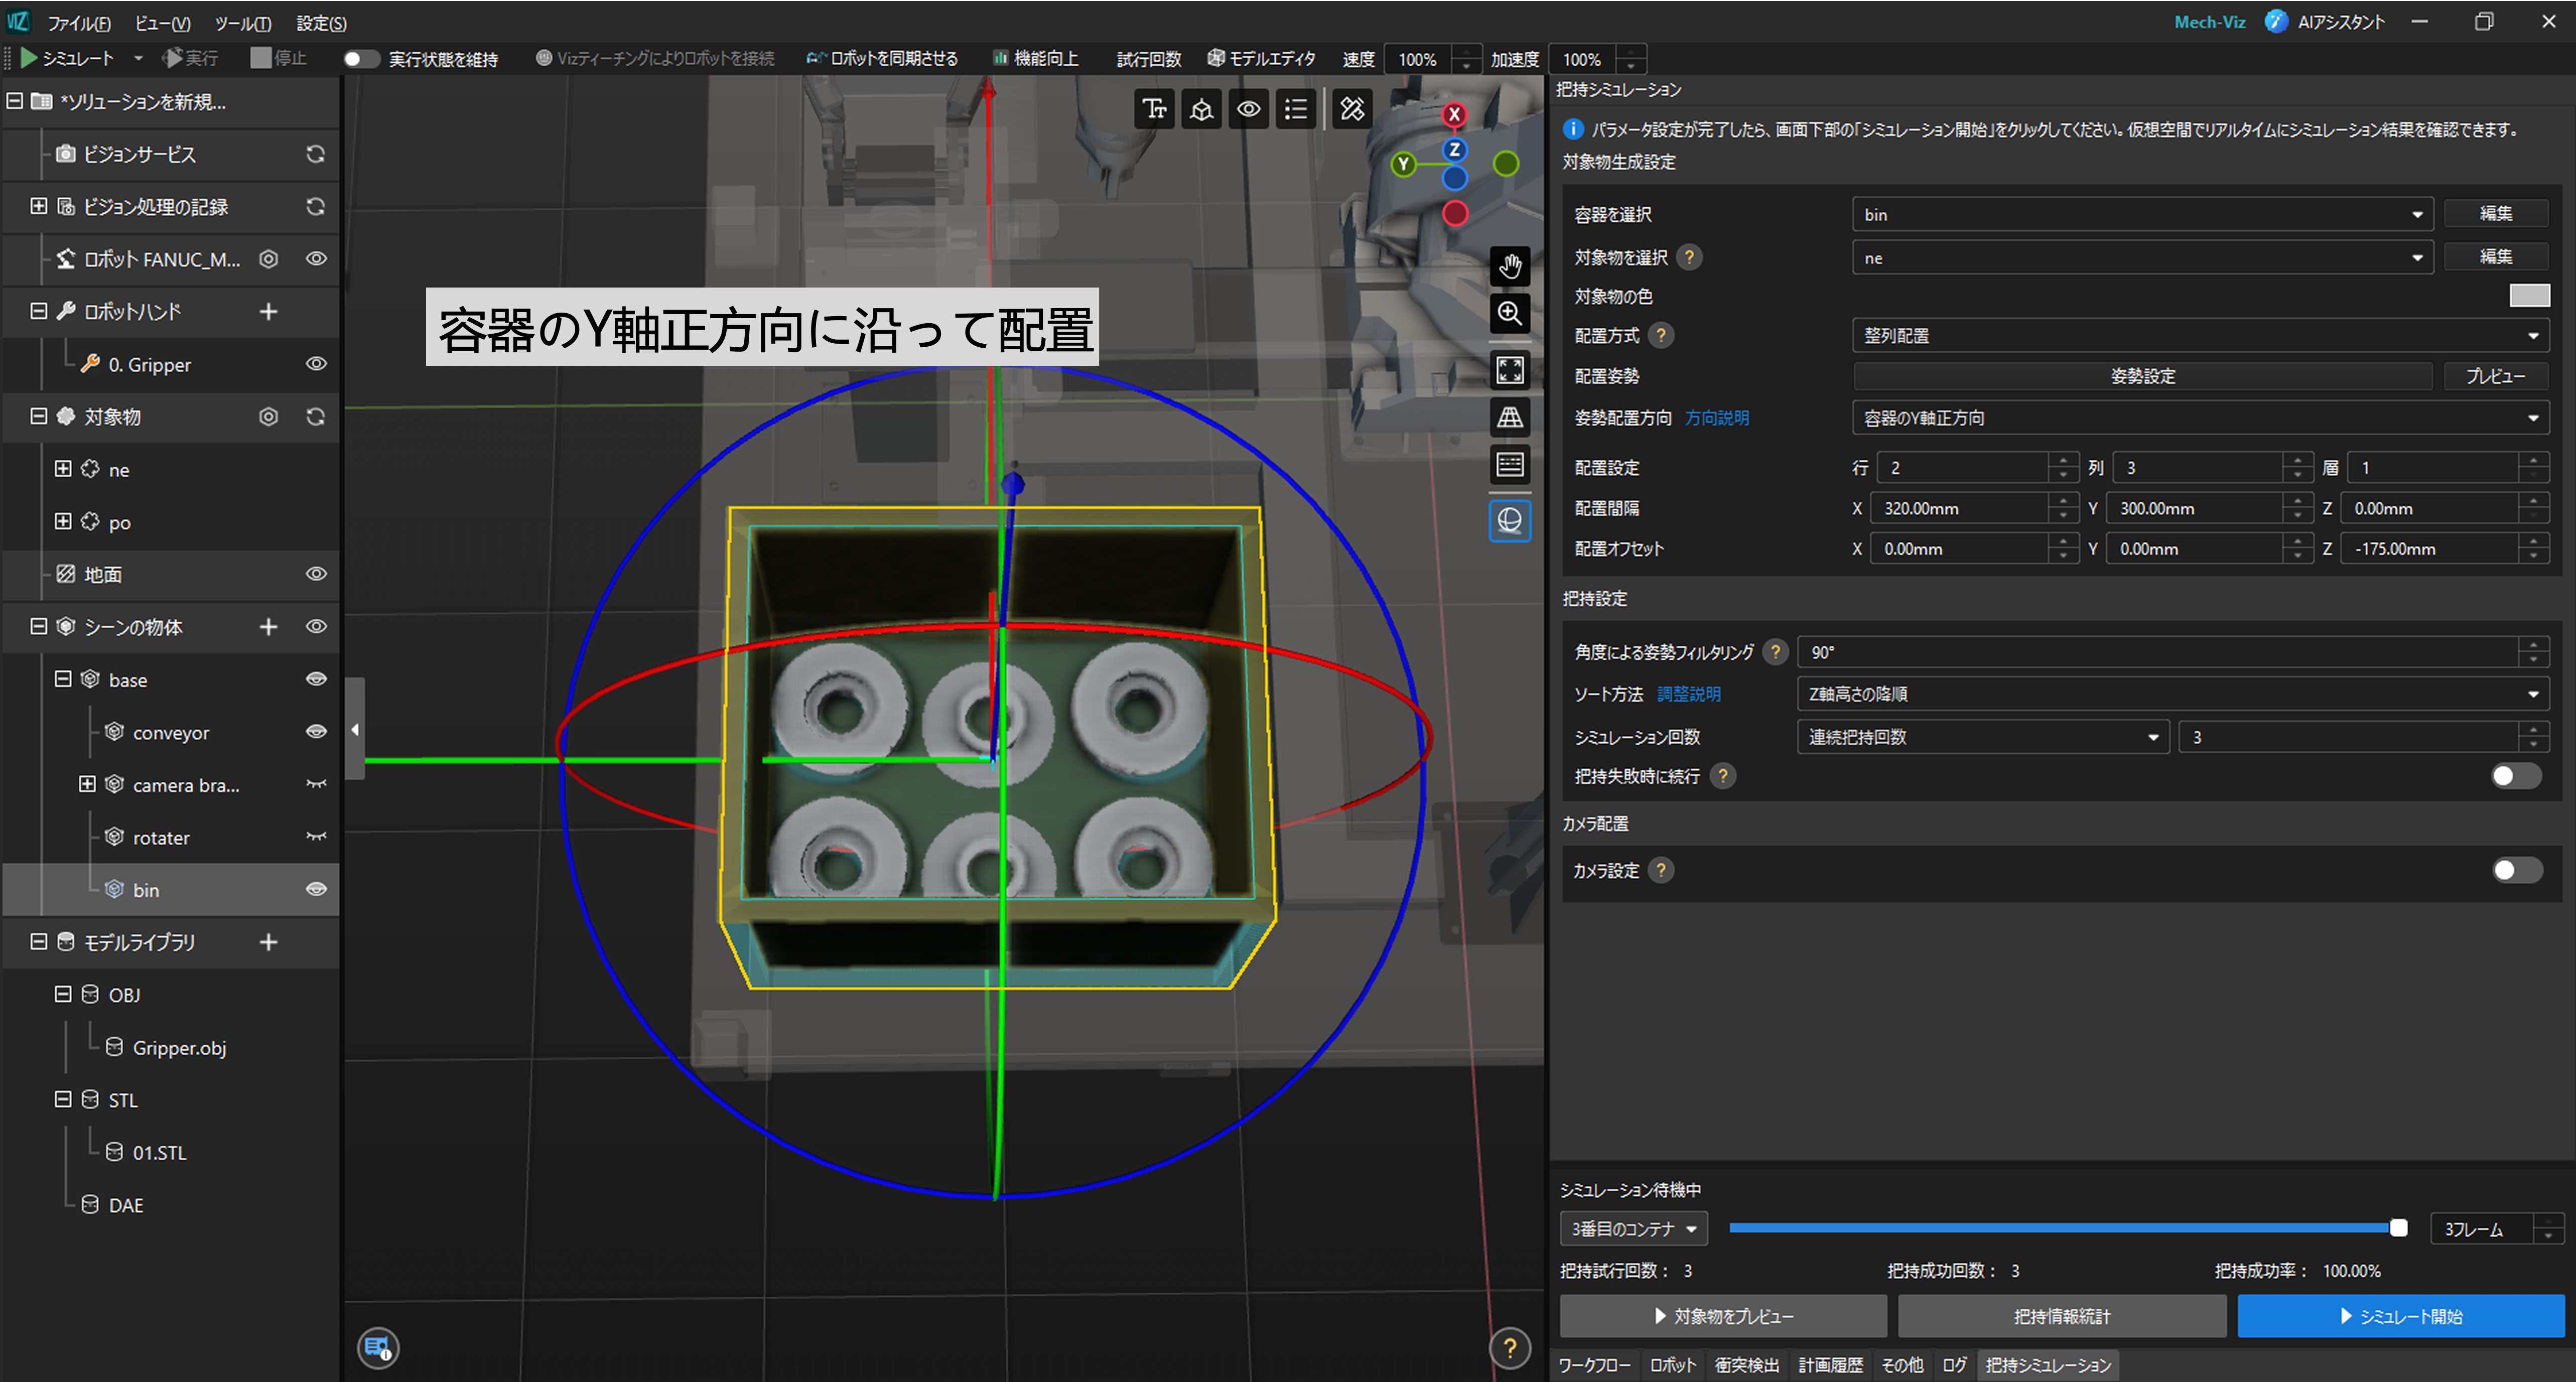The height and width of the screenshot is (1382, 2576).
Task: Collapse the シーンの物体 node
Action: click(39, 627)
